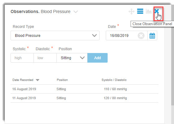This screenshot has height=124, width=174.
Task: Click the vertical scrollbar on the right
Action: 172,55
